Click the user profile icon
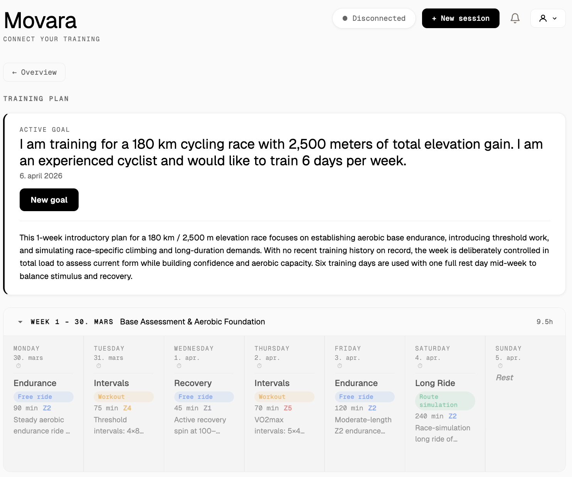Image resolution: width=572 pixels, height=477 pixels. pyautogui.click(x=543, y=18)
